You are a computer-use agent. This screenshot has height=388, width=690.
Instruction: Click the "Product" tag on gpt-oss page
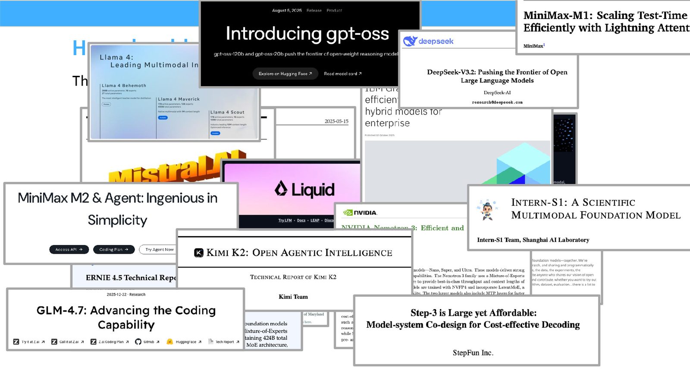[x=334, y=10]
